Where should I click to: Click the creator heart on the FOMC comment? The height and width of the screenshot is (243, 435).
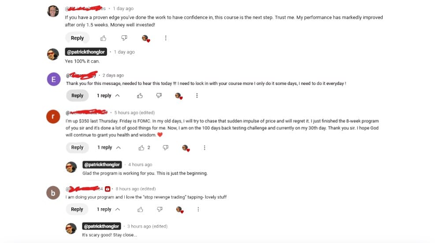tap(186, 148)
